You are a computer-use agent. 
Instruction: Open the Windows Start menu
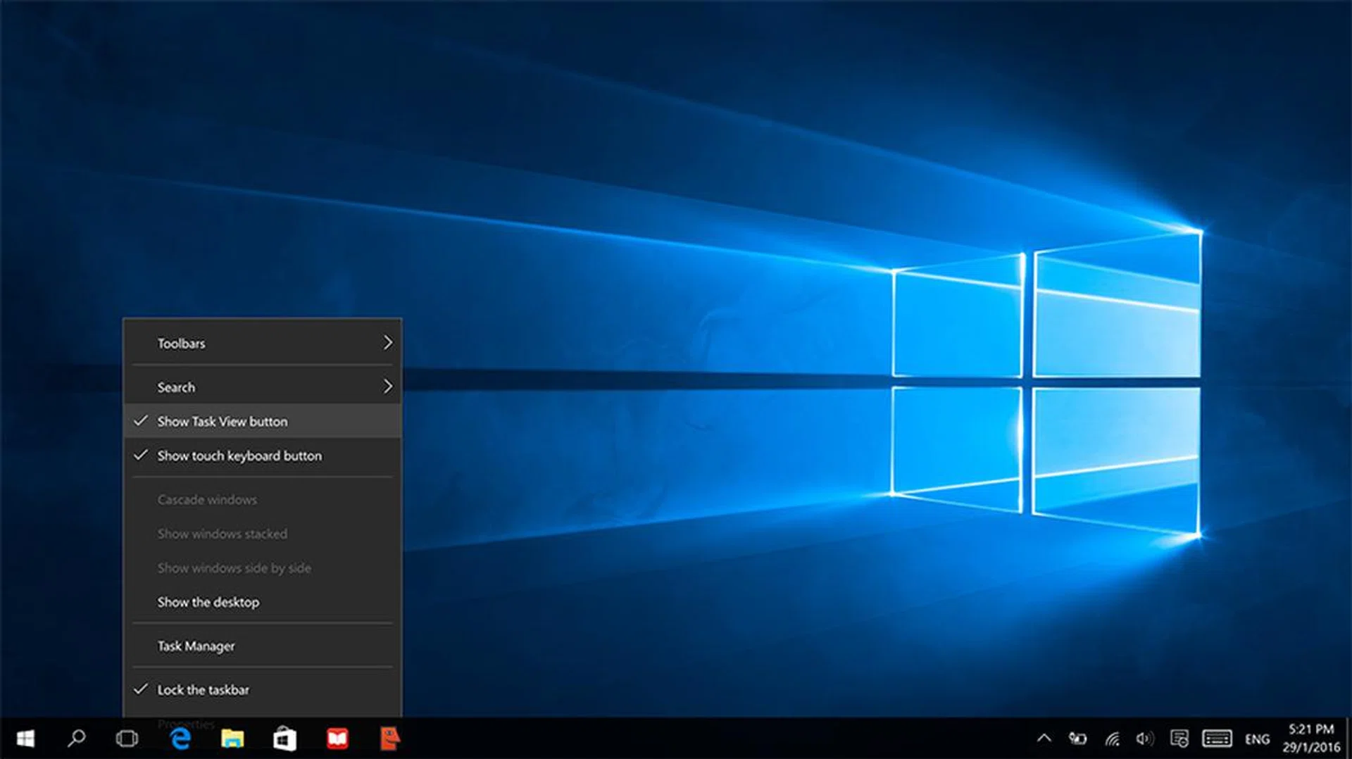click(25, 738)
